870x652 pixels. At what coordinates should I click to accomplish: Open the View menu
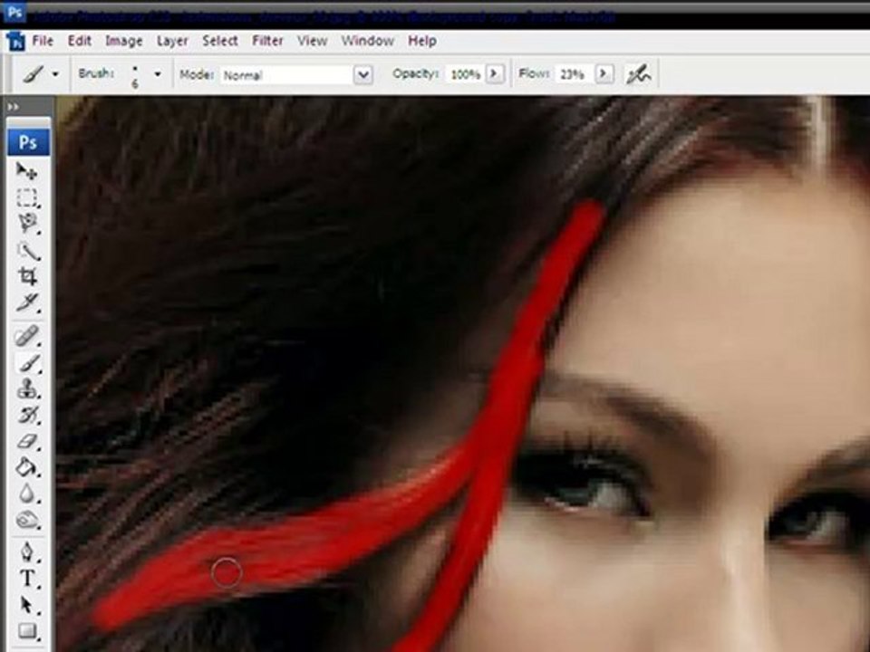(312, 41)
